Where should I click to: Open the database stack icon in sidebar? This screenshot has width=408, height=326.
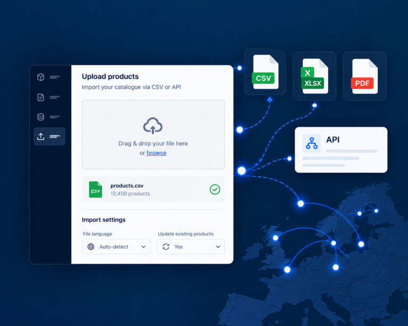pos(40,117)
